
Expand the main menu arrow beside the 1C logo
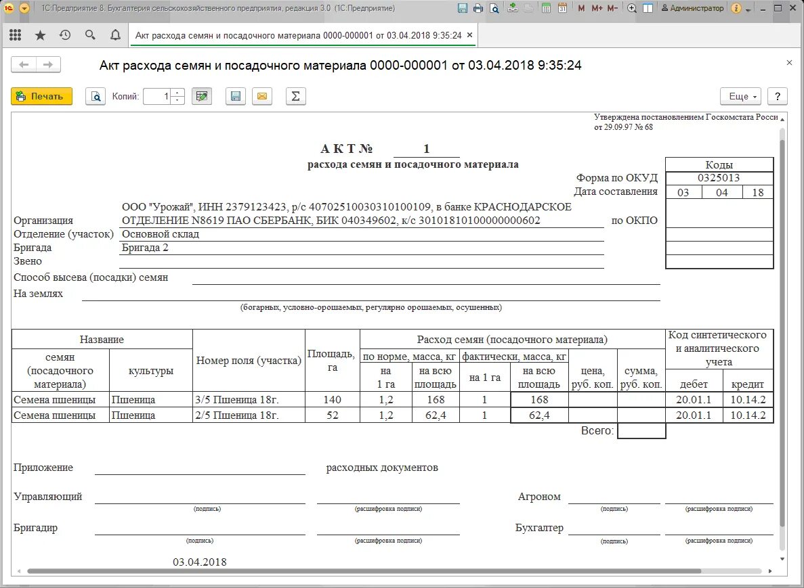[24, 8]
